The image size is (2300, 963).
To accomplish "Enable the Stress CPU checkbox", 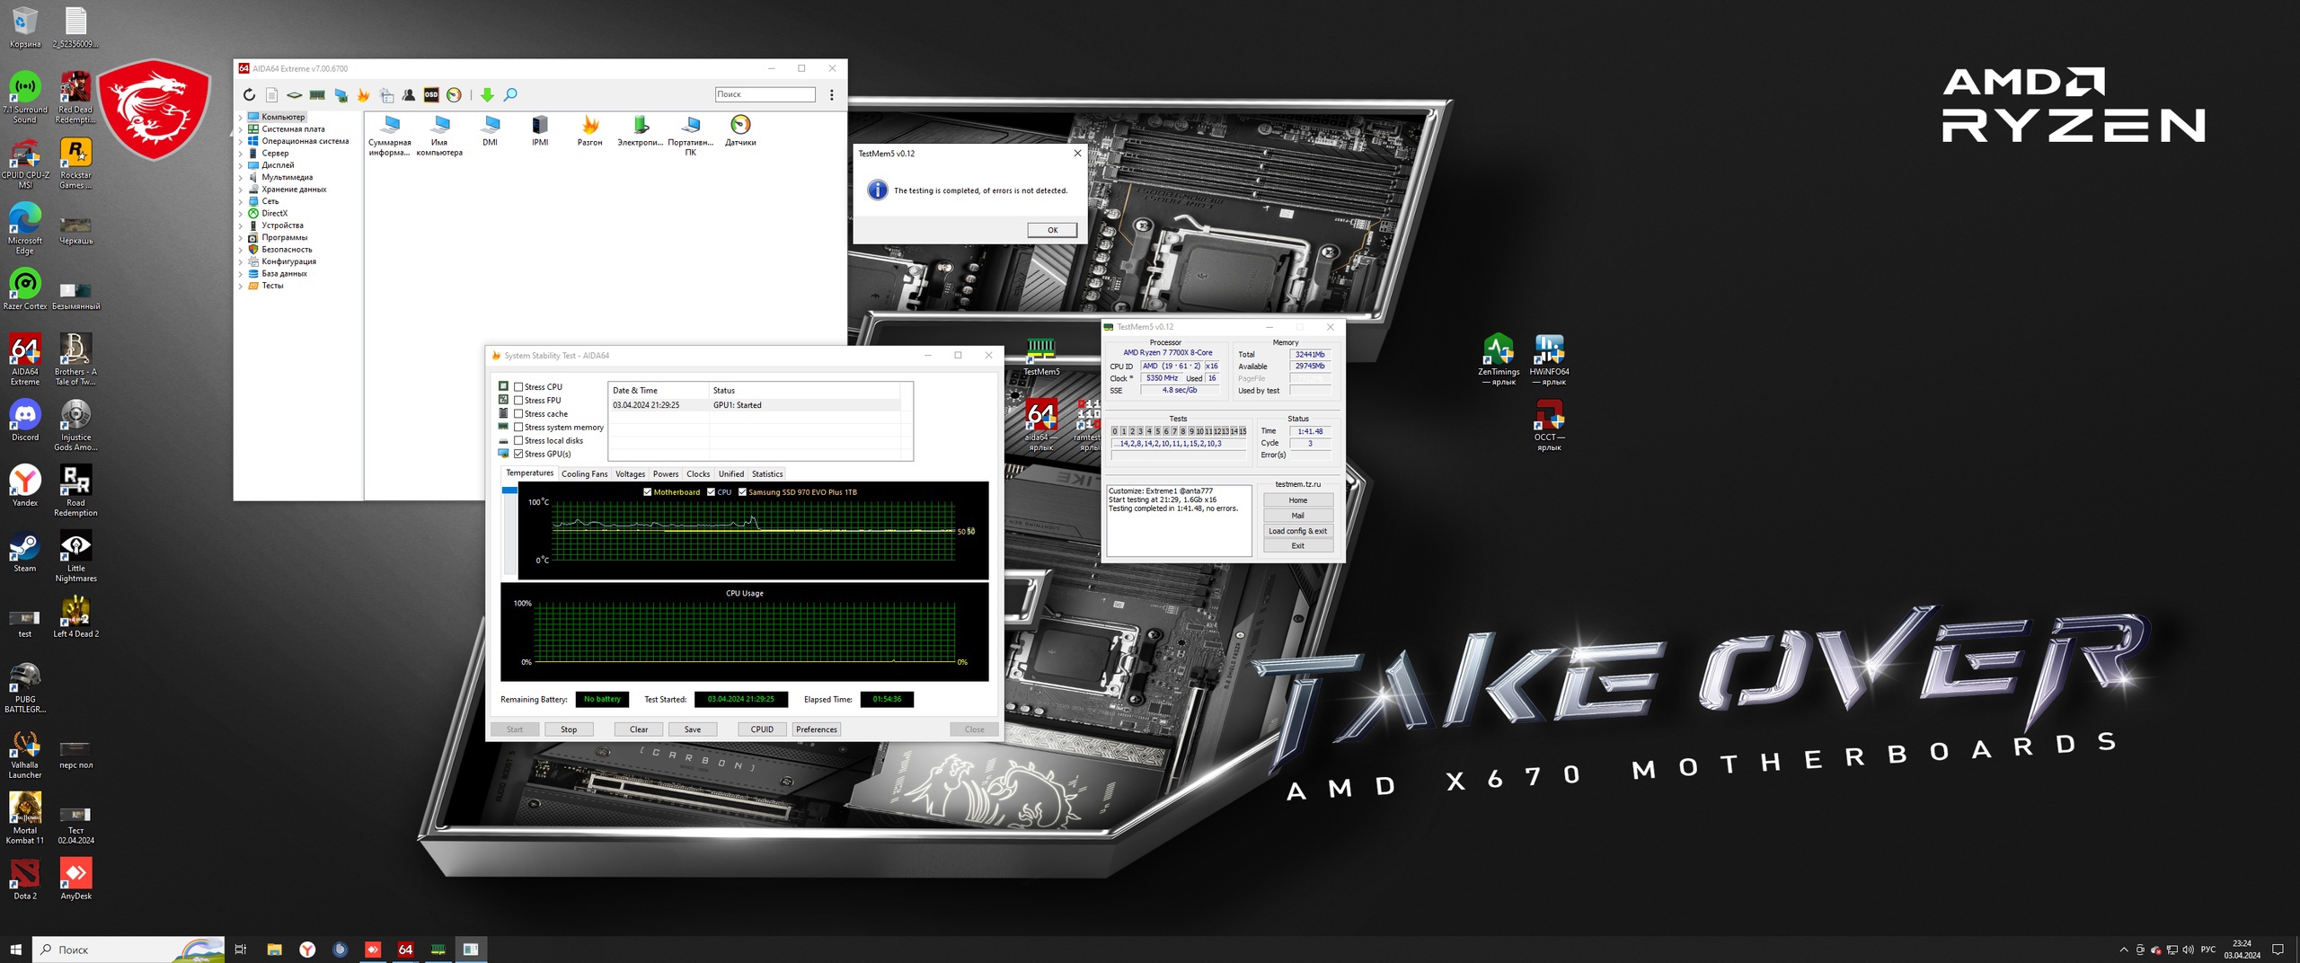I will tap(518, 387).
